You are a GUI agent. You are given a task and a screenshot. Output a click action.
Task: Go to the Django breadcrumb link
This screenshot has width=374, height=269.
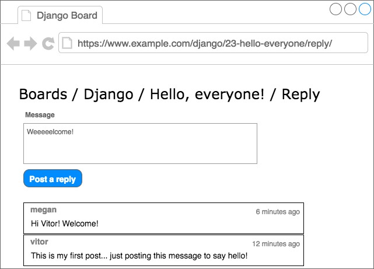(x=109, y=95)
